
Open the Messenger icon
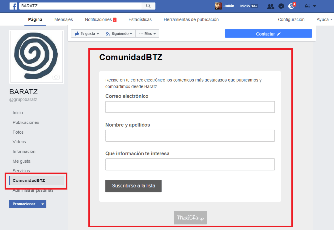pos(281,6)
